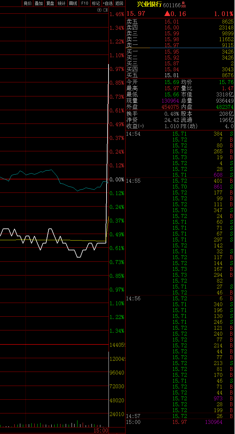Screen dimensions: 235x434
Task: Click the 标记 (mark) toolbar button
Action: click(96, 3)
